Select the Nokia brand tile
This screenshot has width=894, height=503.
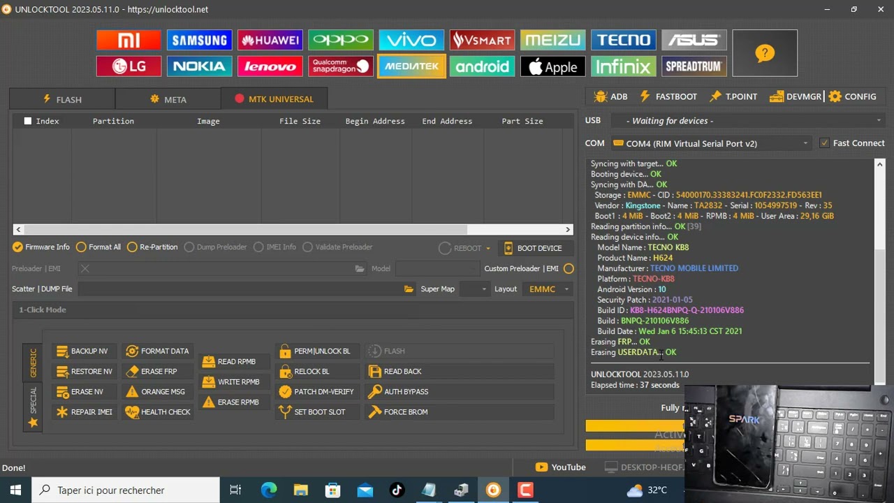pos(199,66)
